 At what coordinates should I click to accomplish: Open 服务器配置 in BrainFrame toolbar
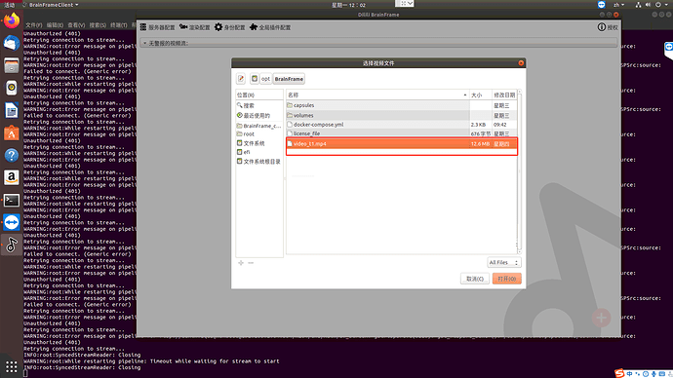(157, 27)
